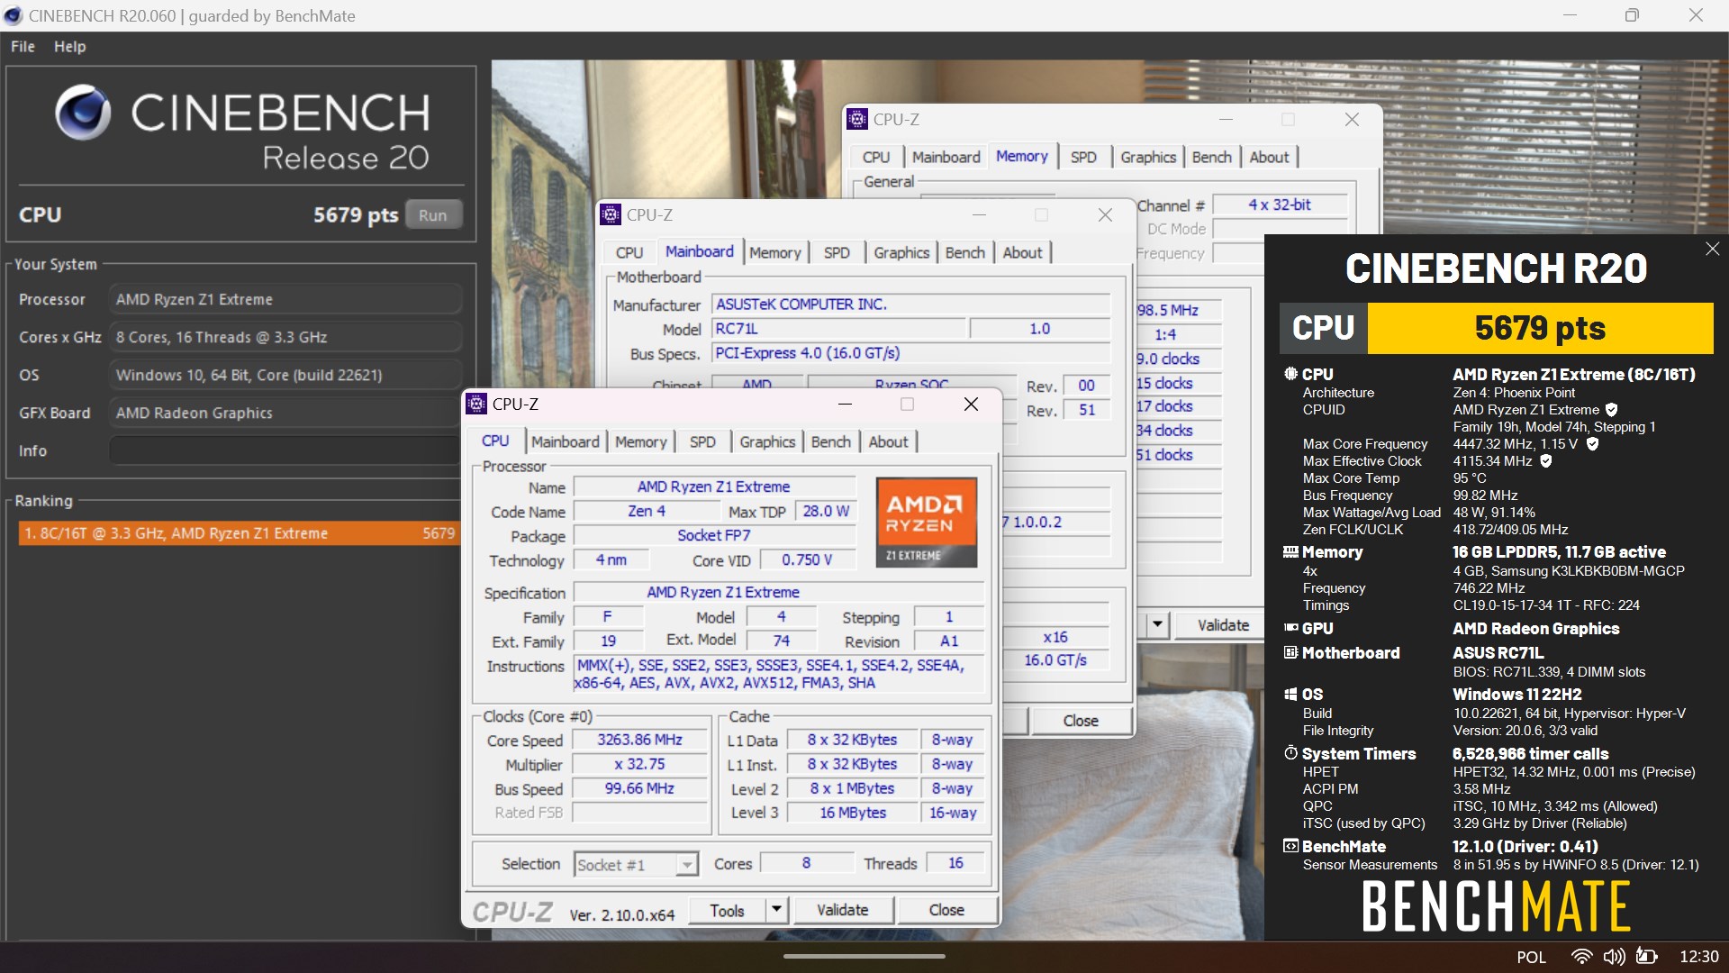1729x973 pixels.
Task: Click the BenchMate section icon
Action: pyautogui.click(x=1290, y=846)
